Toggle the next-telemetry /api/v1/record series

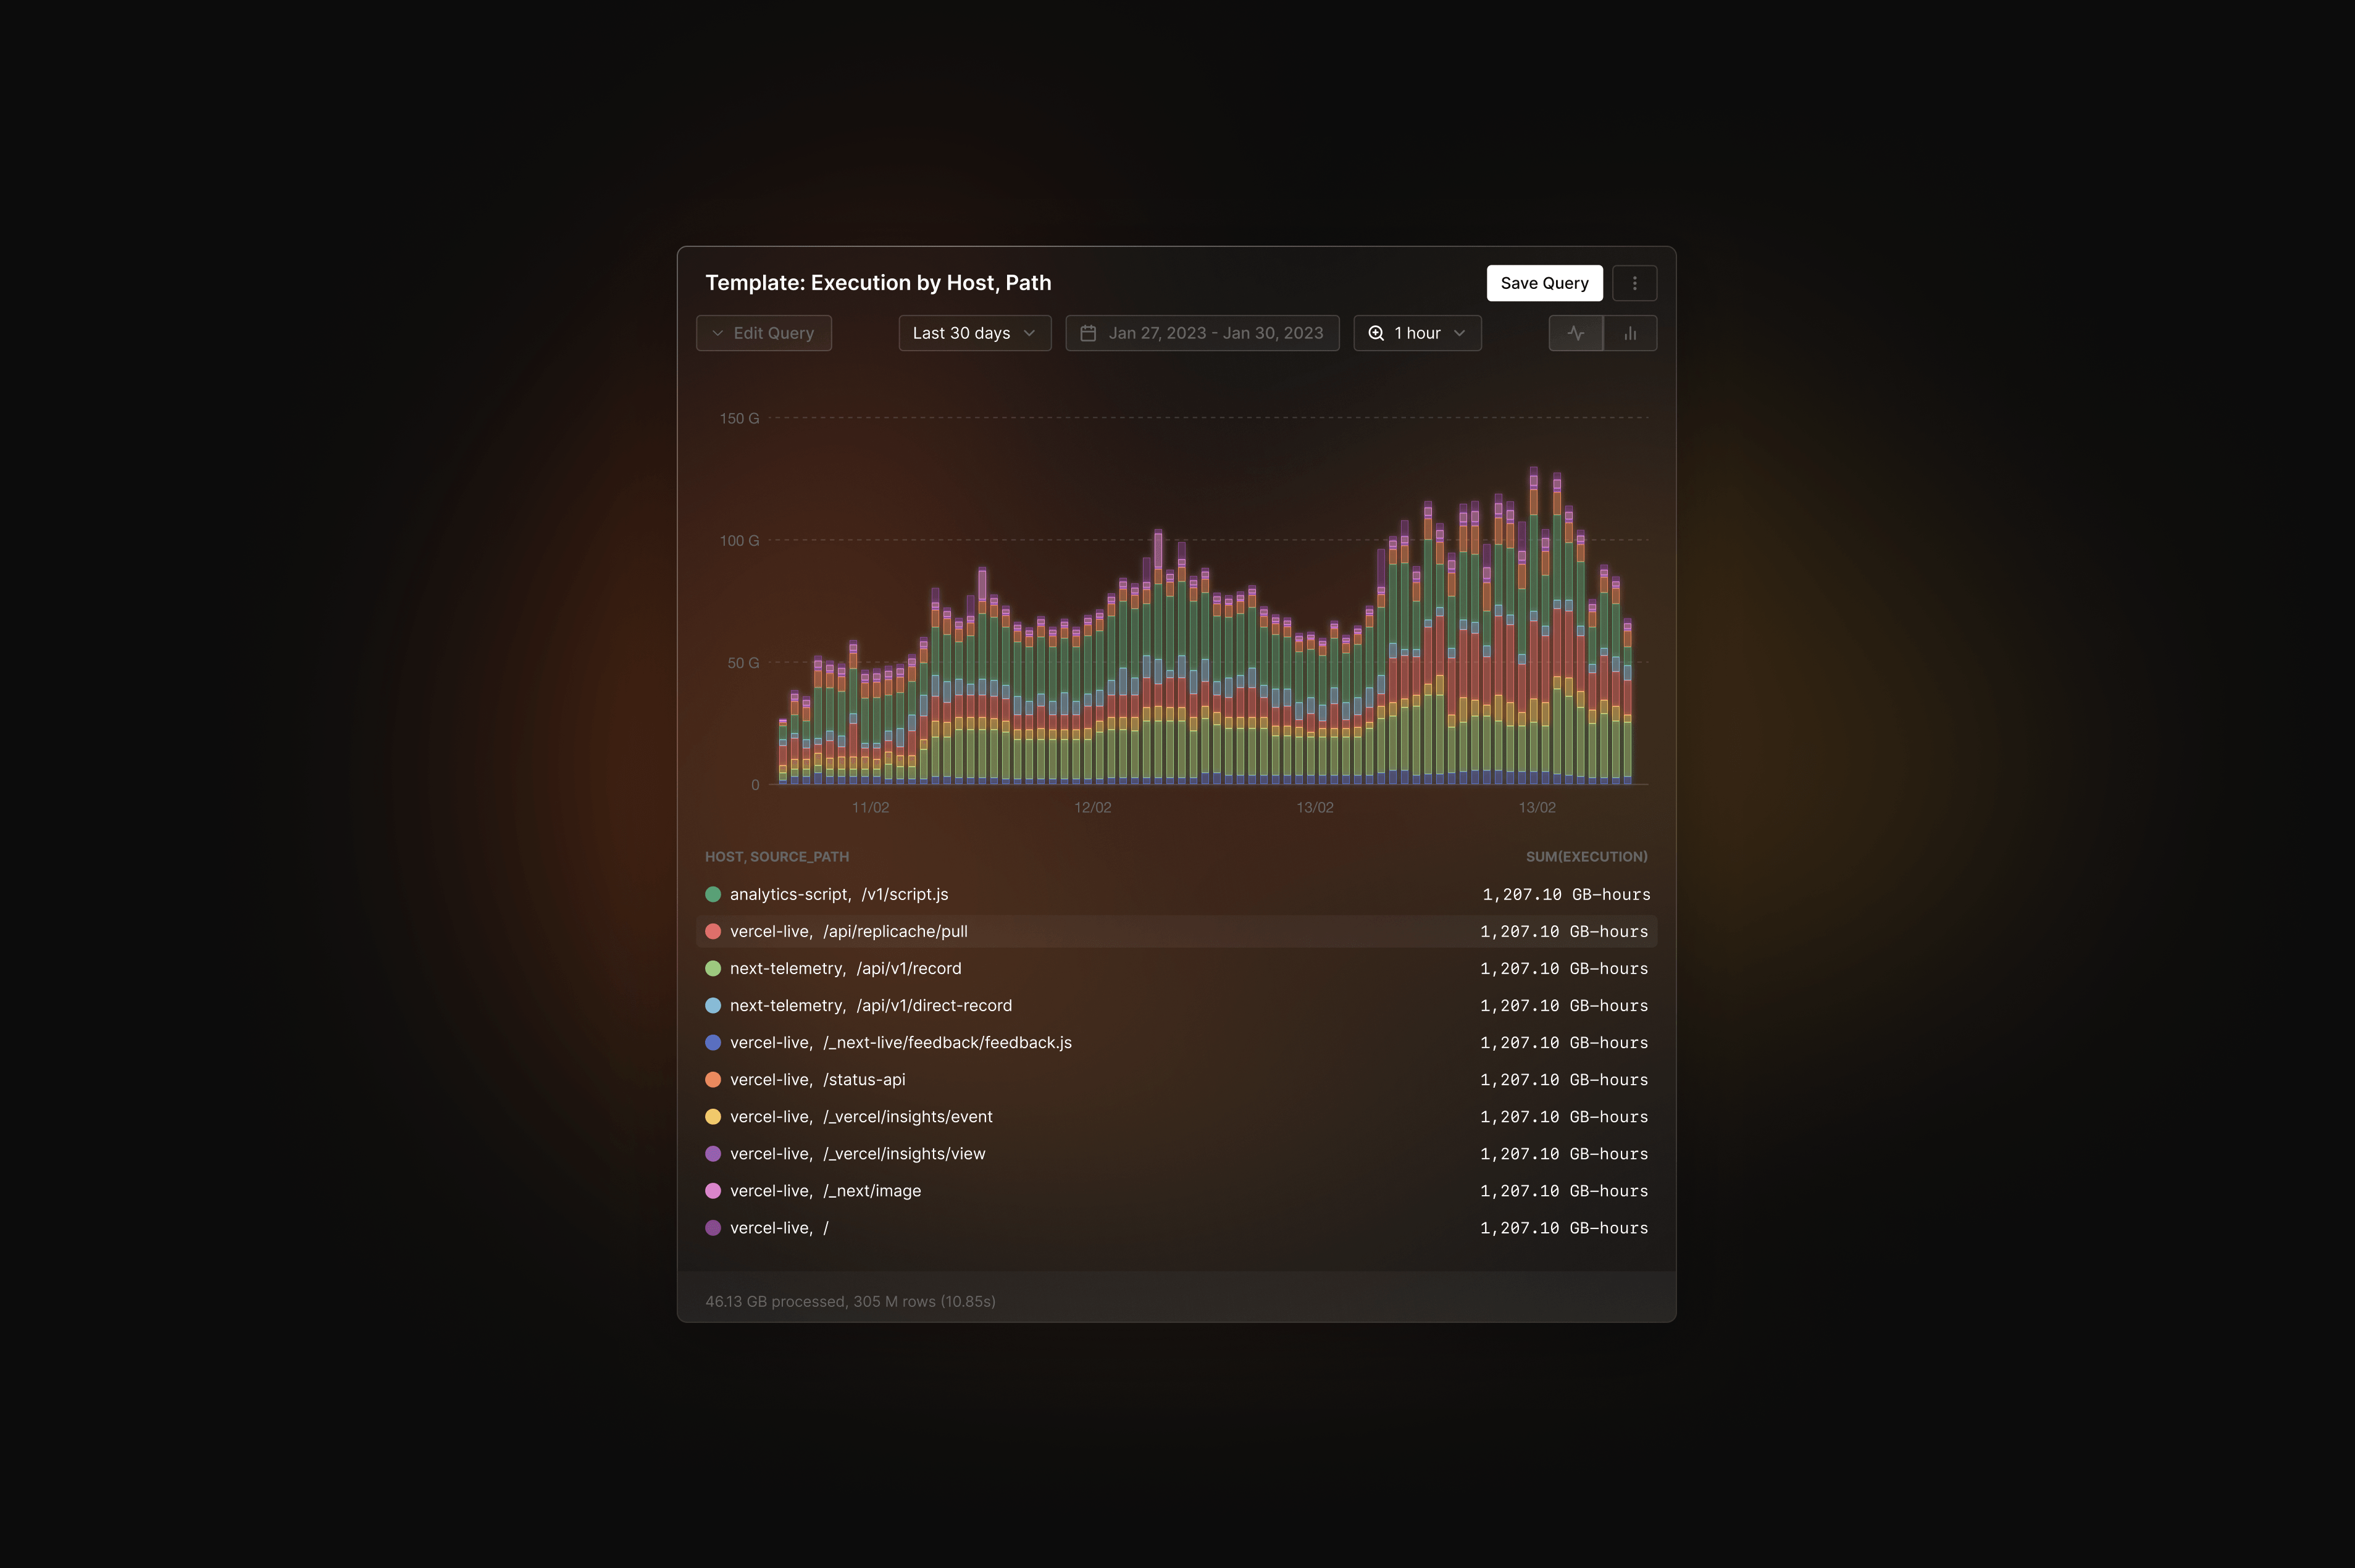click(x=845, y=968)
